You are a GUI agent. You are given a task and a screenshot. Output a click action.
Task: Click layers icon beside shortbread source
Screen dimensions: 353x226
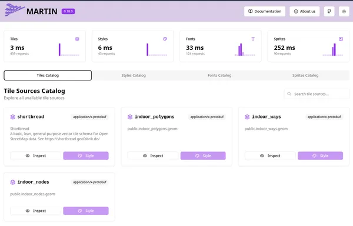tap(13, 117)
